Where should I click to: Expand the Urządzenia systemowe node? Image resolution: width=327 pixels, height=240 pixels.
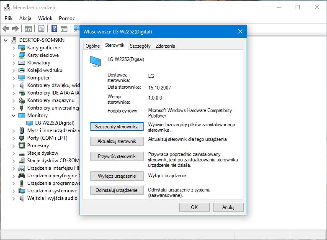(x=13, y=191)
